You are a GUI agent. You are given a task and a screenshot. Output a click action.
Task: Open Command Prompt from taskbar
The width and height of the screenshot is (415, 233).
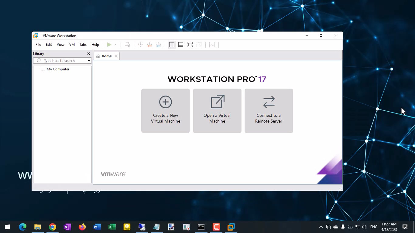click(x=201, y=227)
